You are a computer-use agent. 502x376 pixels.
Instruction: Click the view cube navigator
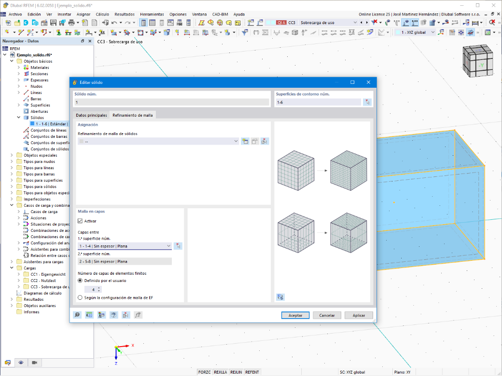click(x=477, y=61)
